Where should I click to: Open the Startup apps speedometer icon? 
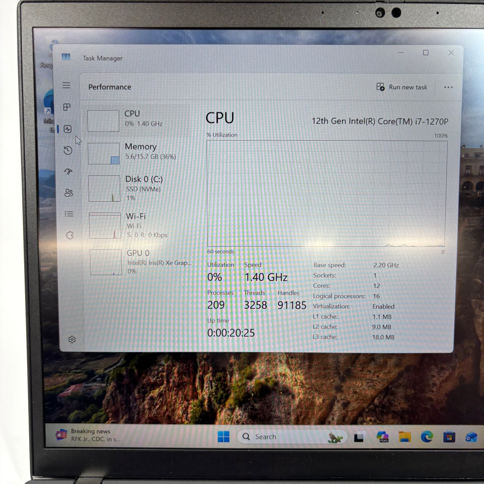tap(68, 171)
